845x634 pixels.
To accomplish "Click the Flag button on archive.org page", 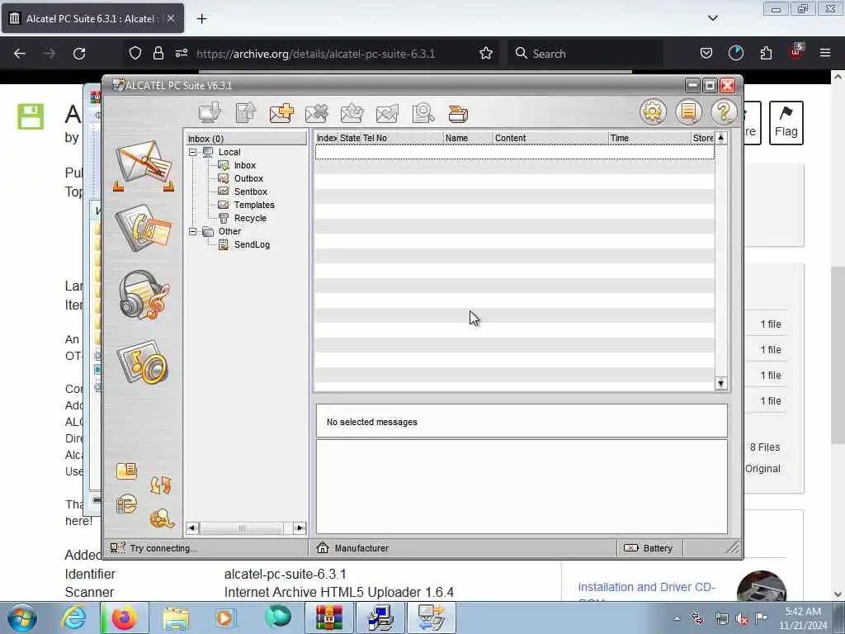I will [x=786, y=122].
